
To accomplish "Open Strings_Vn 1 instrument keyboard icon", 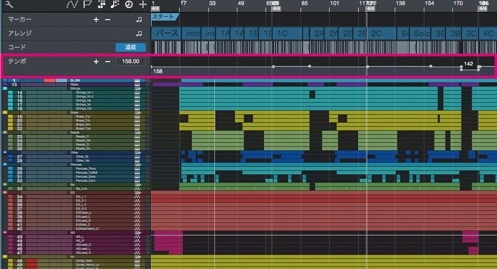I will tap(137, 92).
